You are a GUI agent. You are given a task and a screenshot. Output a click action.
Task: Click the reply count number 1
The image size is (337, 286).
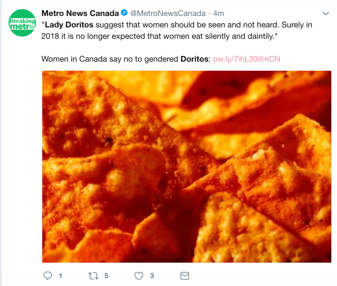pos(60,276)
